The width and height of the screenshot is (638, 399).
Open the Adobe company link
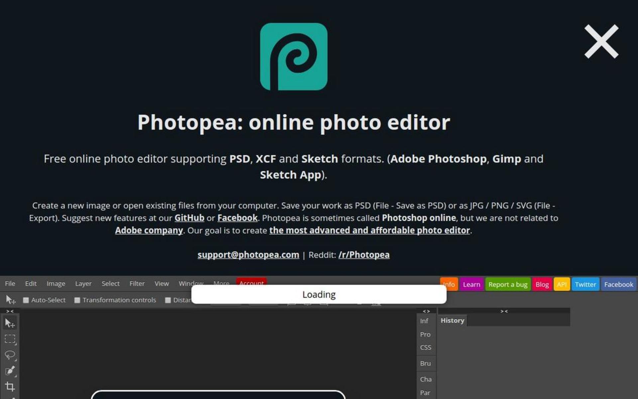point(149,230)
